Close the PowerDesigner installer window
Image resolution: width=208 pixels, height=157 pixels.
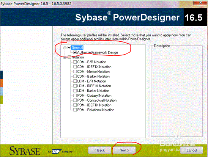point(200,2)
